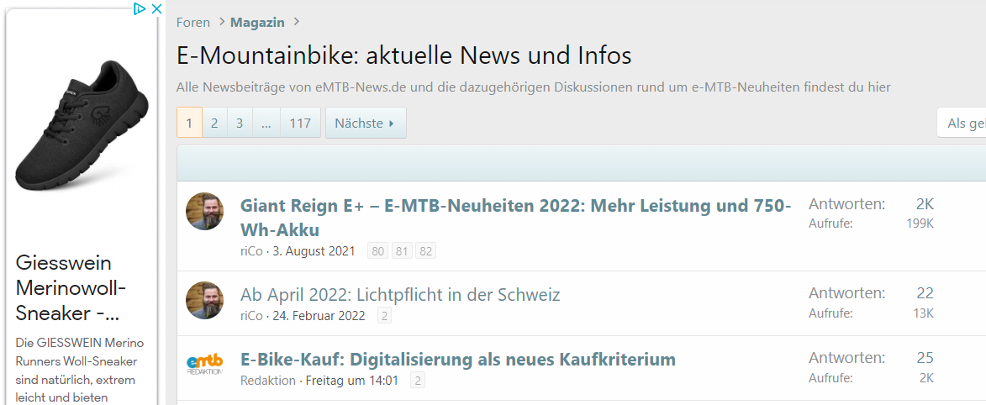
Task: Open 'Ab April 2022: Lichtpflicht' thread
Action: point(400,295)
